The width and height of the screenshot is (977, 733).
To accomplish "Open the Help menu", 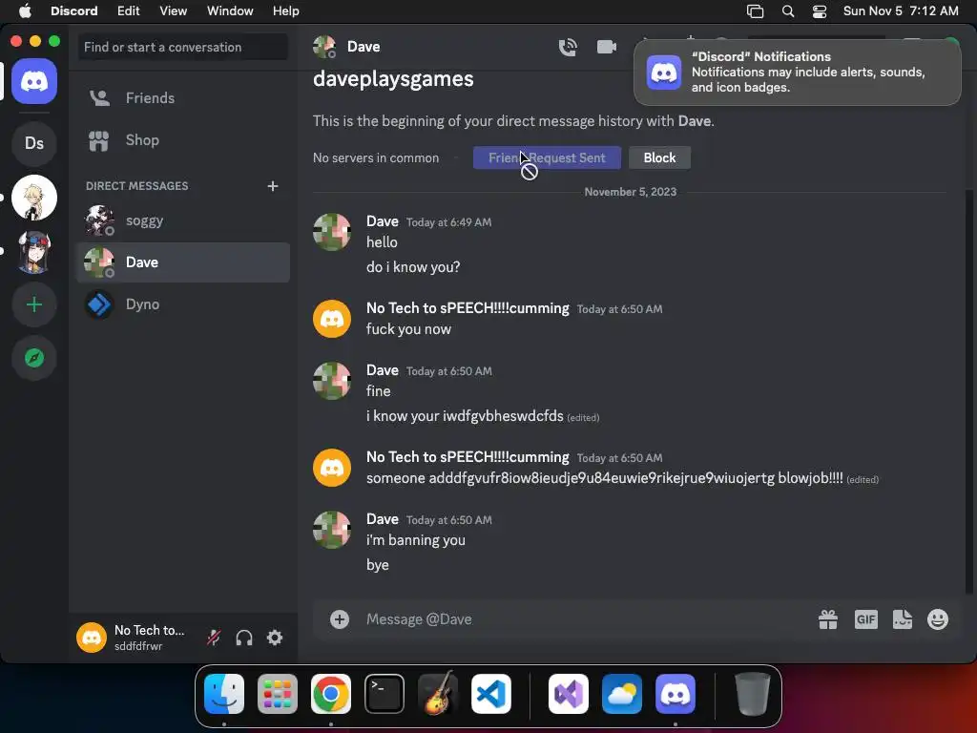I will coord(286,10).
